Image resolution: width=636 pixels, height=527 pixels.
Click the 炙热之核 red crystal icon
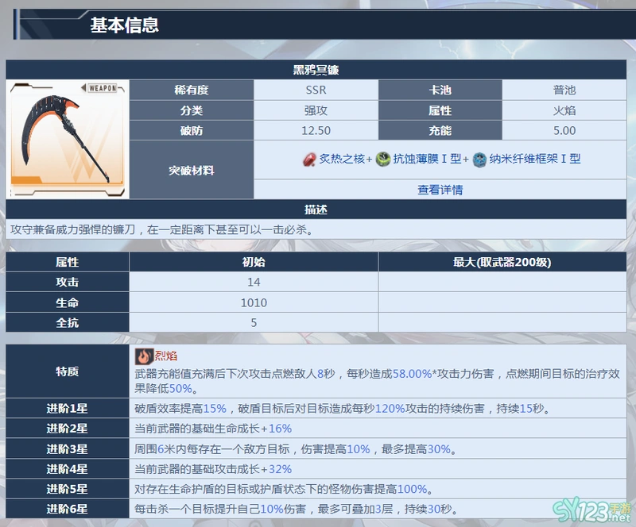coord(309,160)
